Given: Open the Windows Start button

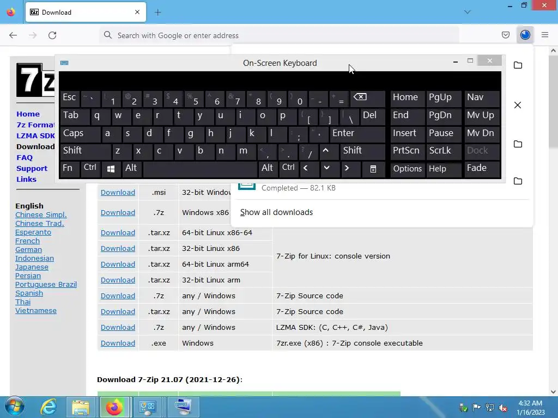Looking at the screenshot, I should (14, 407).
